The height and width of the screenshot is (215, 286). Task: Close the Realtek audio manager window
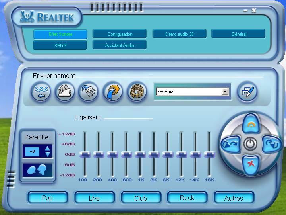coord(254,10)
